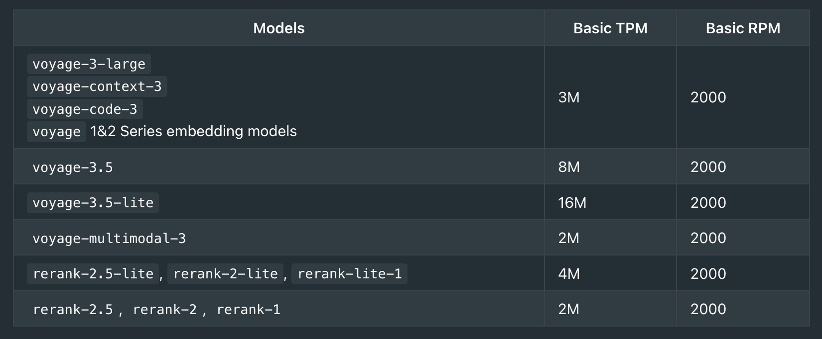Click the voyage-code-3 model name
822x339 pixels.
(x=85, y=109)
